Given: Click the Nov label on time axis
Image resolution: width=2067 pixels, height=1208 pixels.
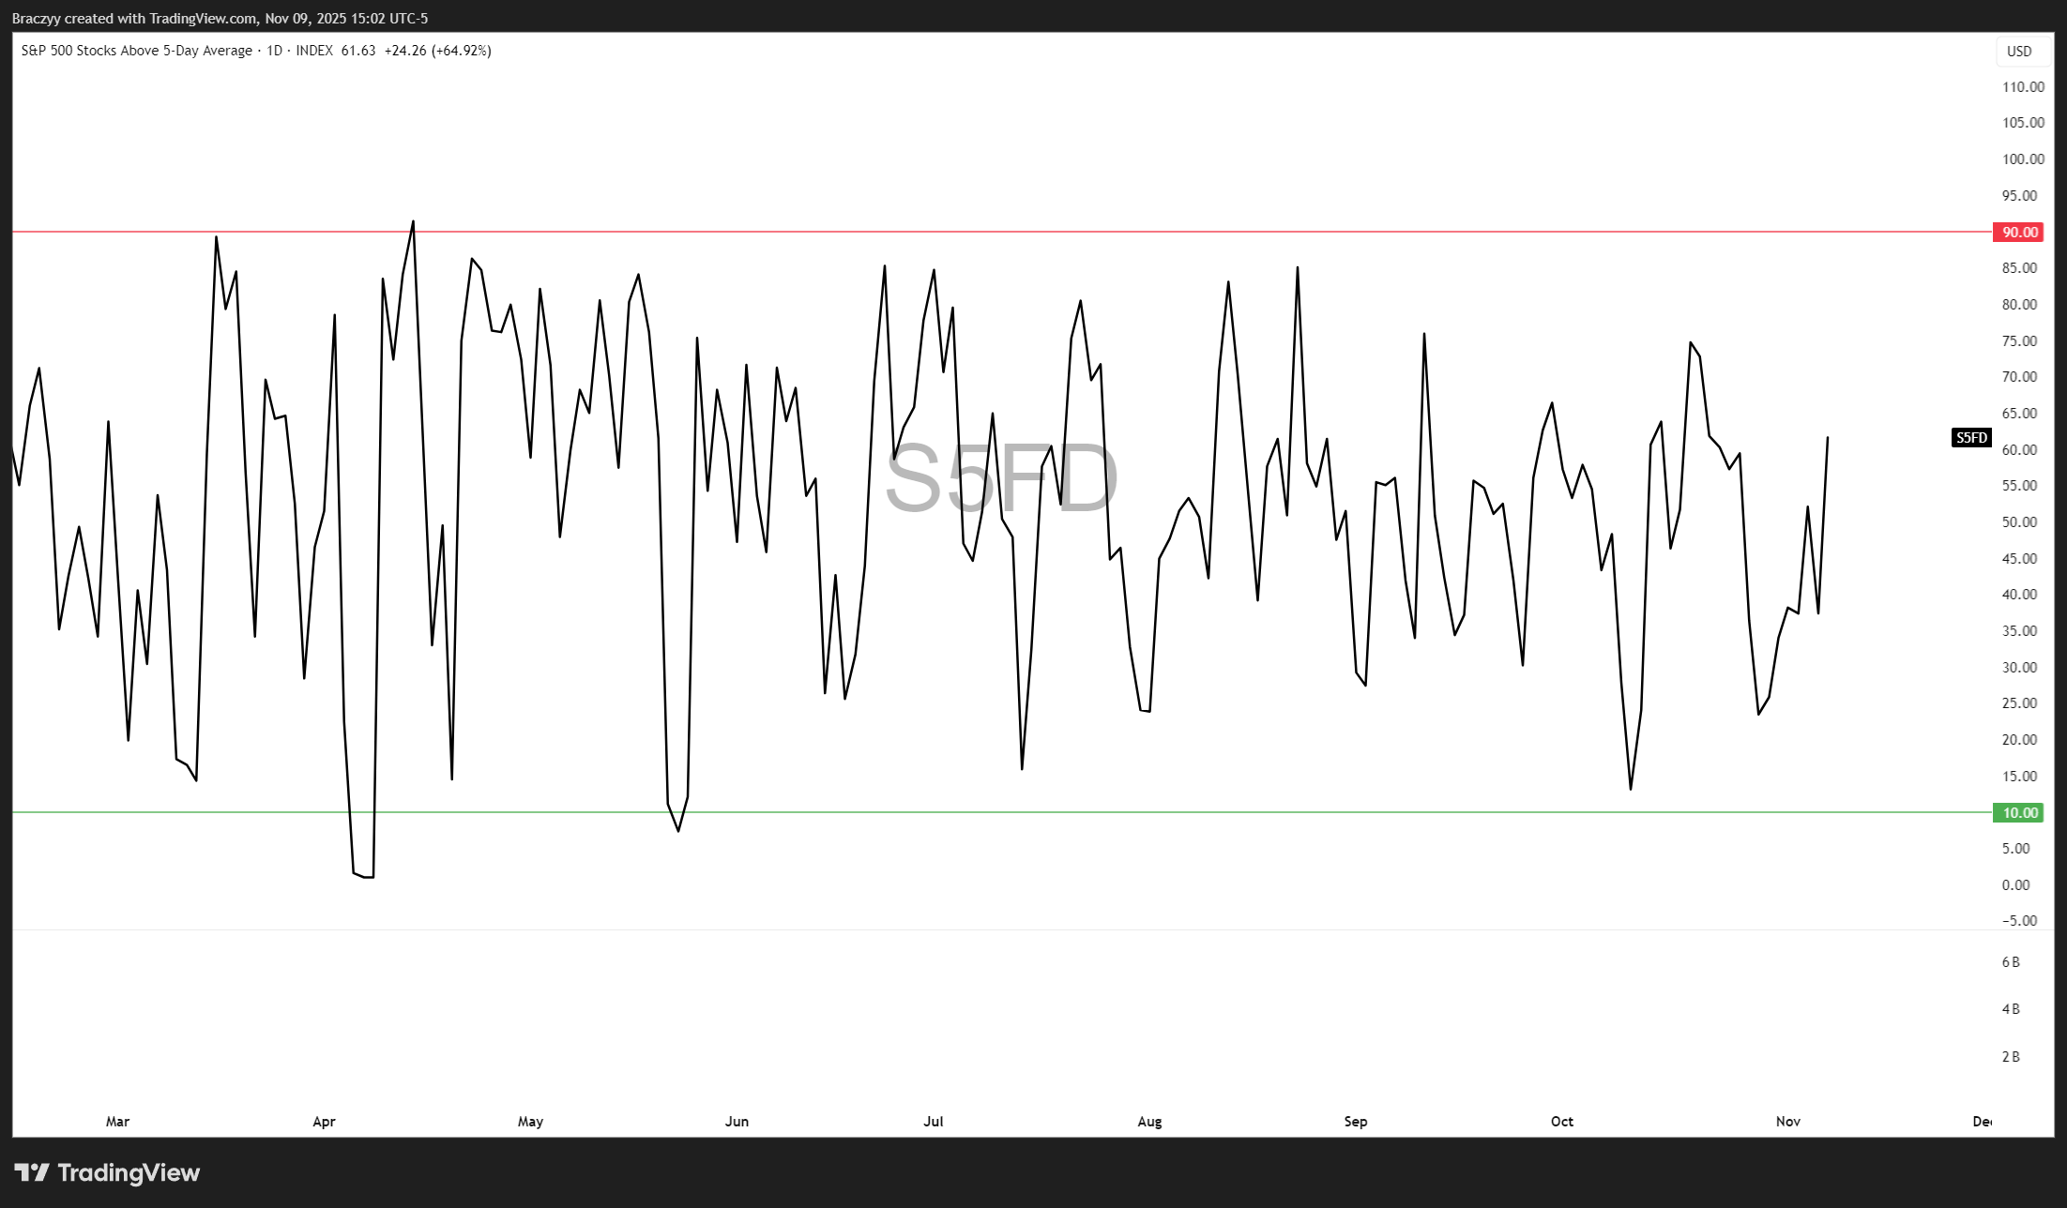Looking at the screenshot, I should pos(1788,1122).
